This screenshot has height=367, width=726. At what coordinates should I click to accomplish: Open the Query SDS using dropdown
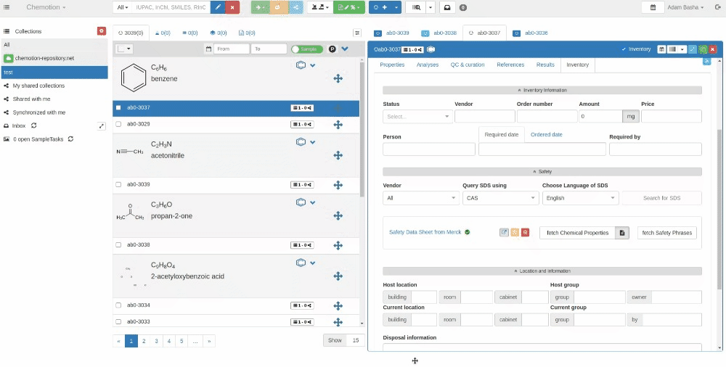500,197
